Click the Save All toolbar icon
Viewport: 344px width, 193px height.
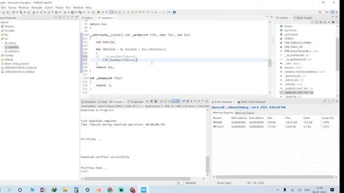click(8, 12)
